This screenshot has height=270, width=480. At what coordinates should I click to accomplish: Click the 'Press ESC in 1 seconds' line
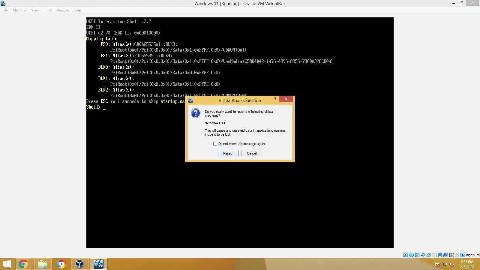[136, 101]
